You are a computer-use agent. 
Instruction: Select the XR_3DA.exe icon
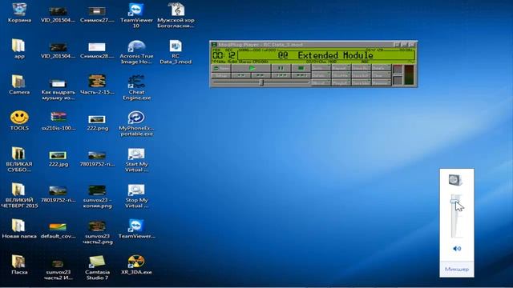pos(136,265)
